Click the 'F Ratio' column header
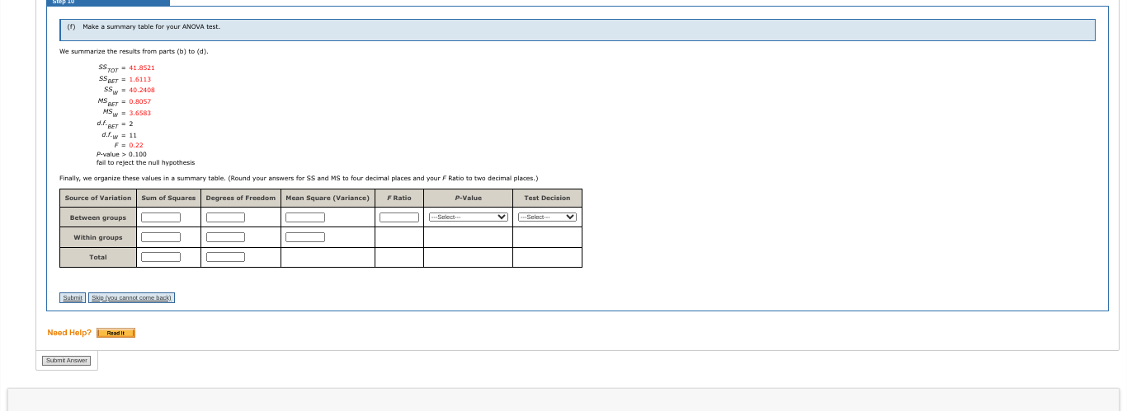1127x411 pixels. pos(399,198)
